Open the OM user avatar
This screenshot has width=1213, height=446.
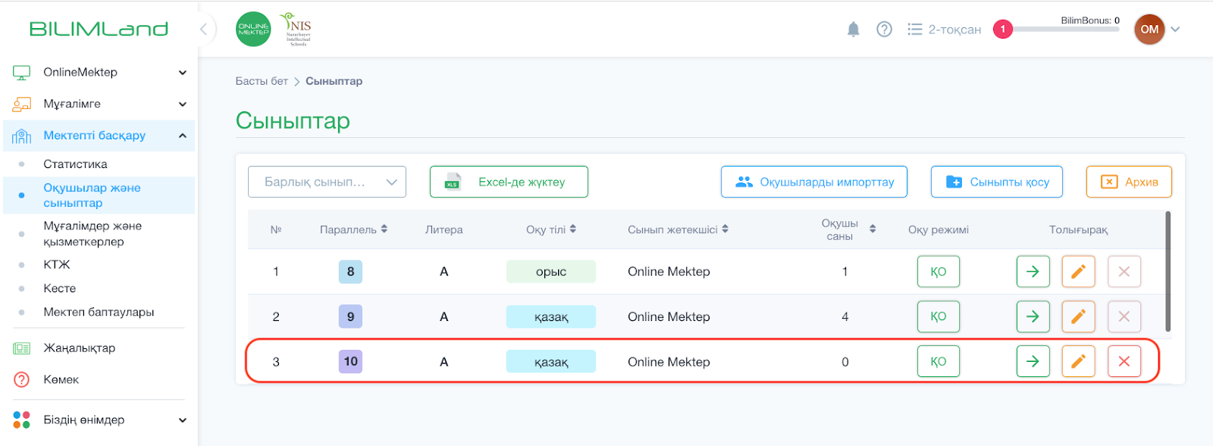1149,30
